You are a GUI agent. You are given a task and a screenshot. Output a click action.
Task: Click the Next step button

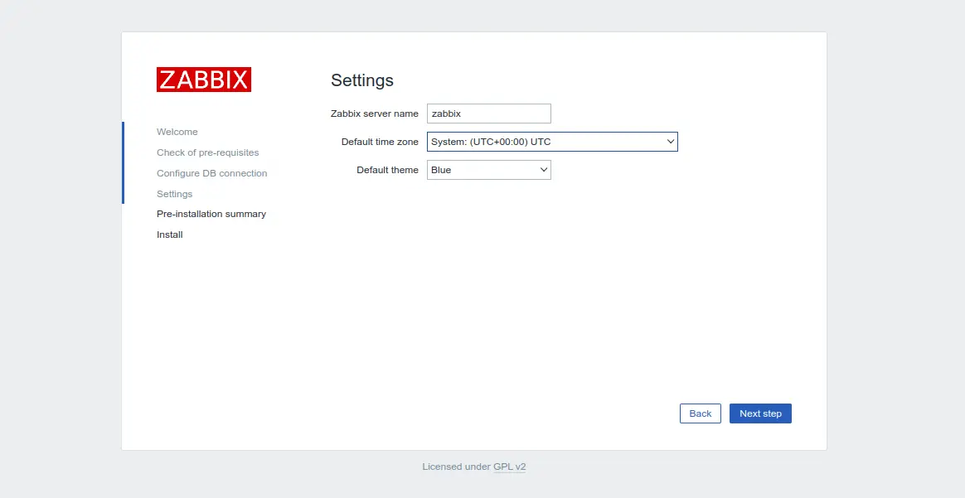coord(760,413)
